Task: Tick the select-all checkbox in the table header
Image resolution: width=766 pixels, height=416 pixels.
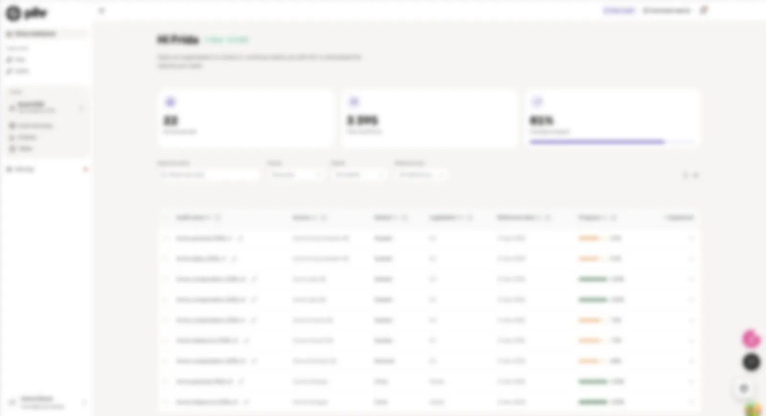Action: click(166, 218)
